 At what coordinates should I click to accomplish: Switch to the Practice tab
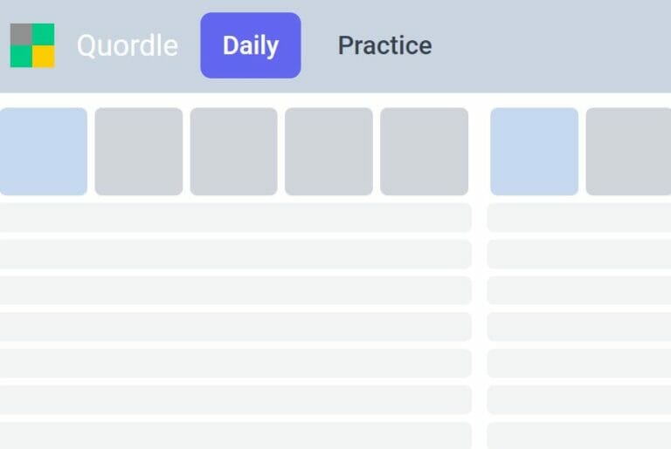[384, 45]
